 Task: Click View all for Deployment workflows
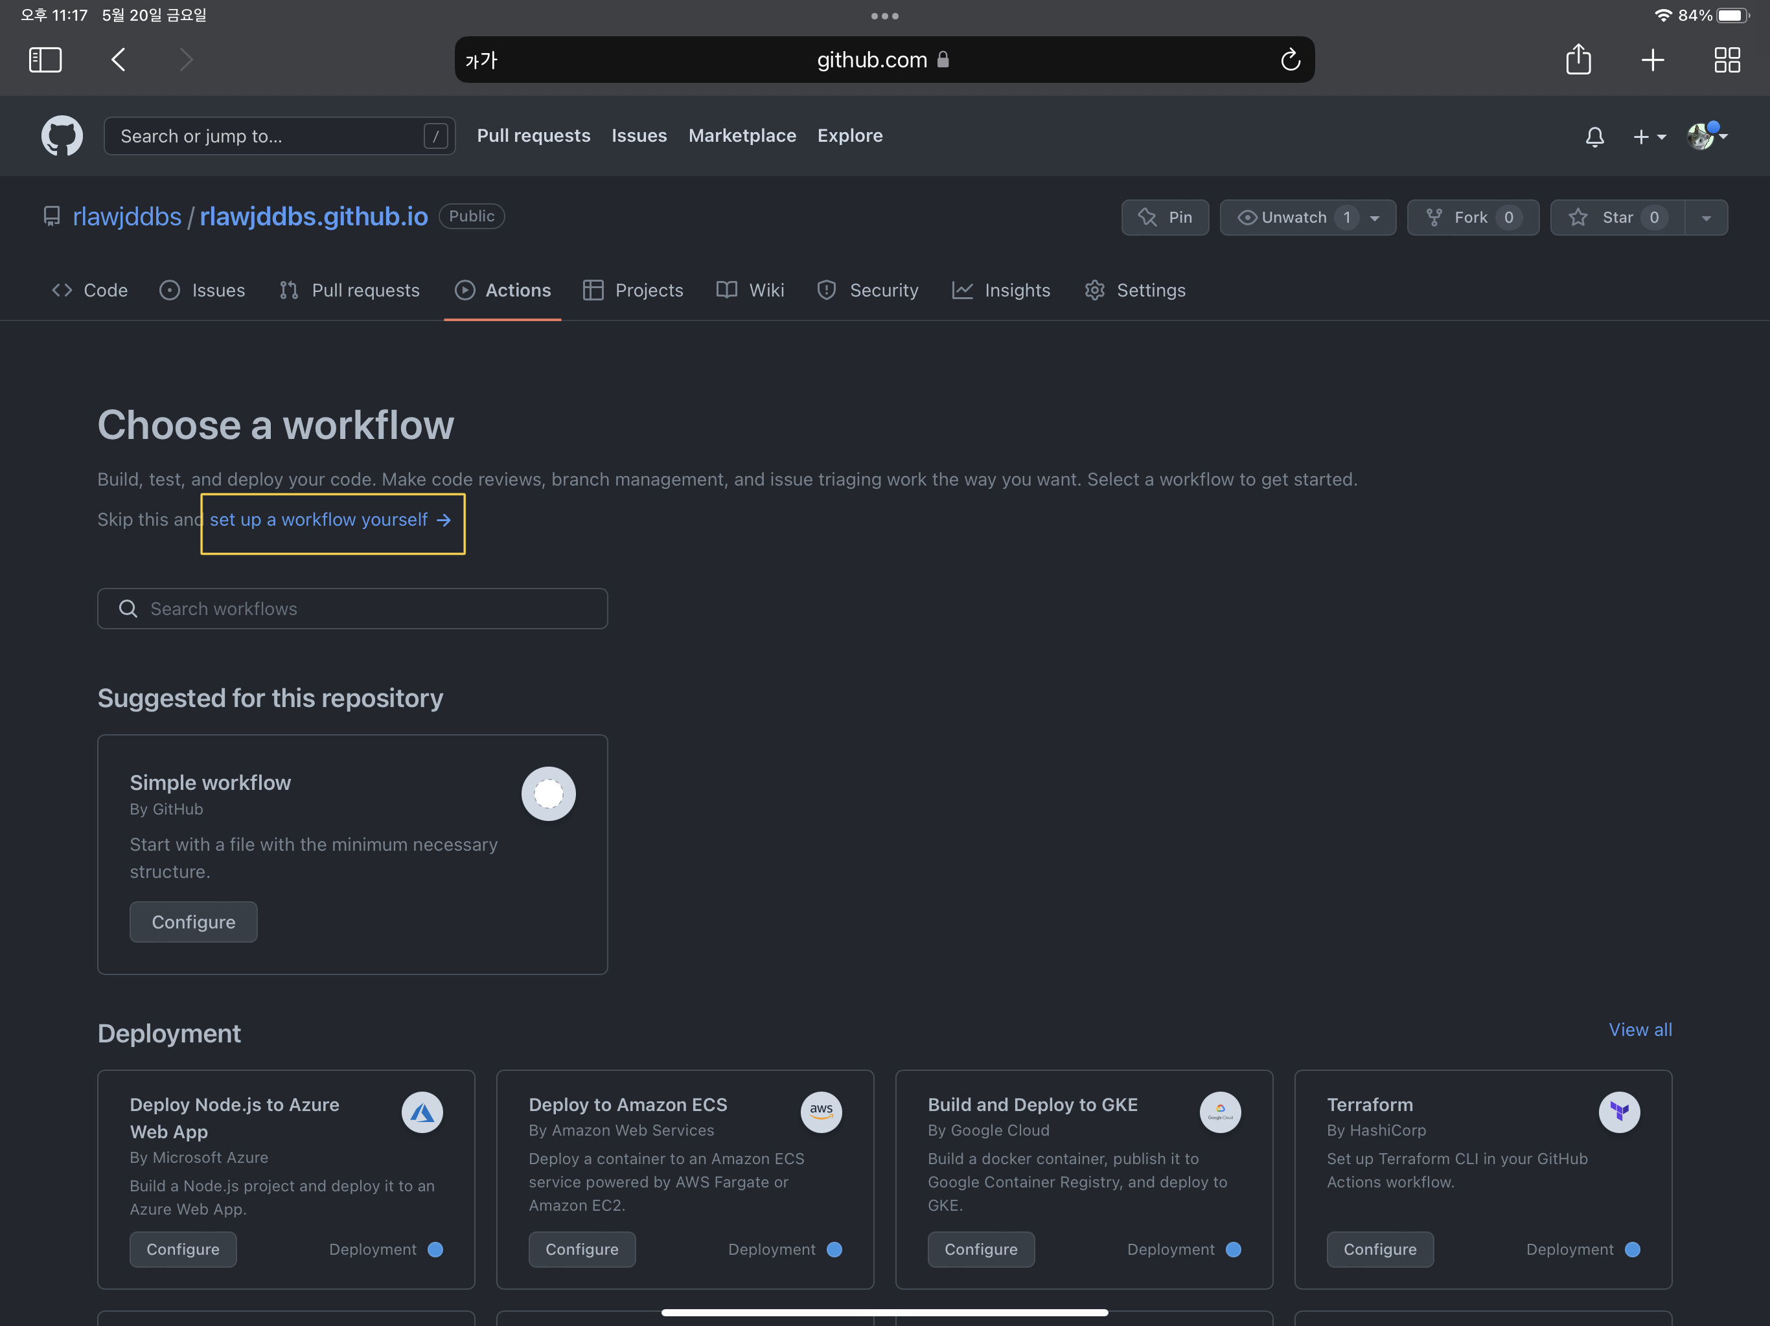point(1640,1029)
